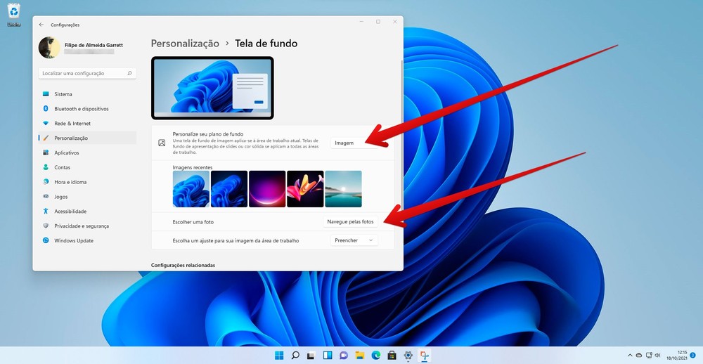Click the Aplicativos icon in the sidebar
The image size is (703, 364).
pos(46,152)
